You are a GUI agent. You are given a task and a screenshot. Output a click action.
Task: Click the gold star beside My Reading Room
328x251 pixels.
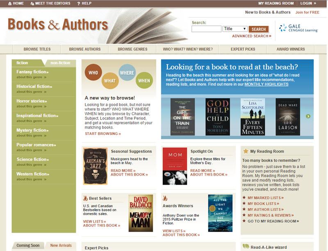point(246,151)
